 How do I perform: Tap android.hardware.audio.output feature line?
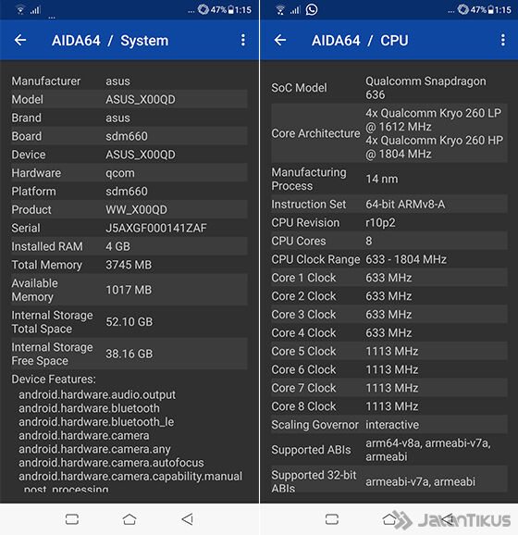pos(97,395)
